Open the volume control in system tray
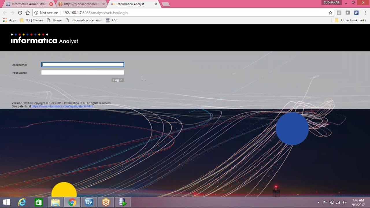The width and height of the screenshot is (370, 208). (x=344, y=203)
